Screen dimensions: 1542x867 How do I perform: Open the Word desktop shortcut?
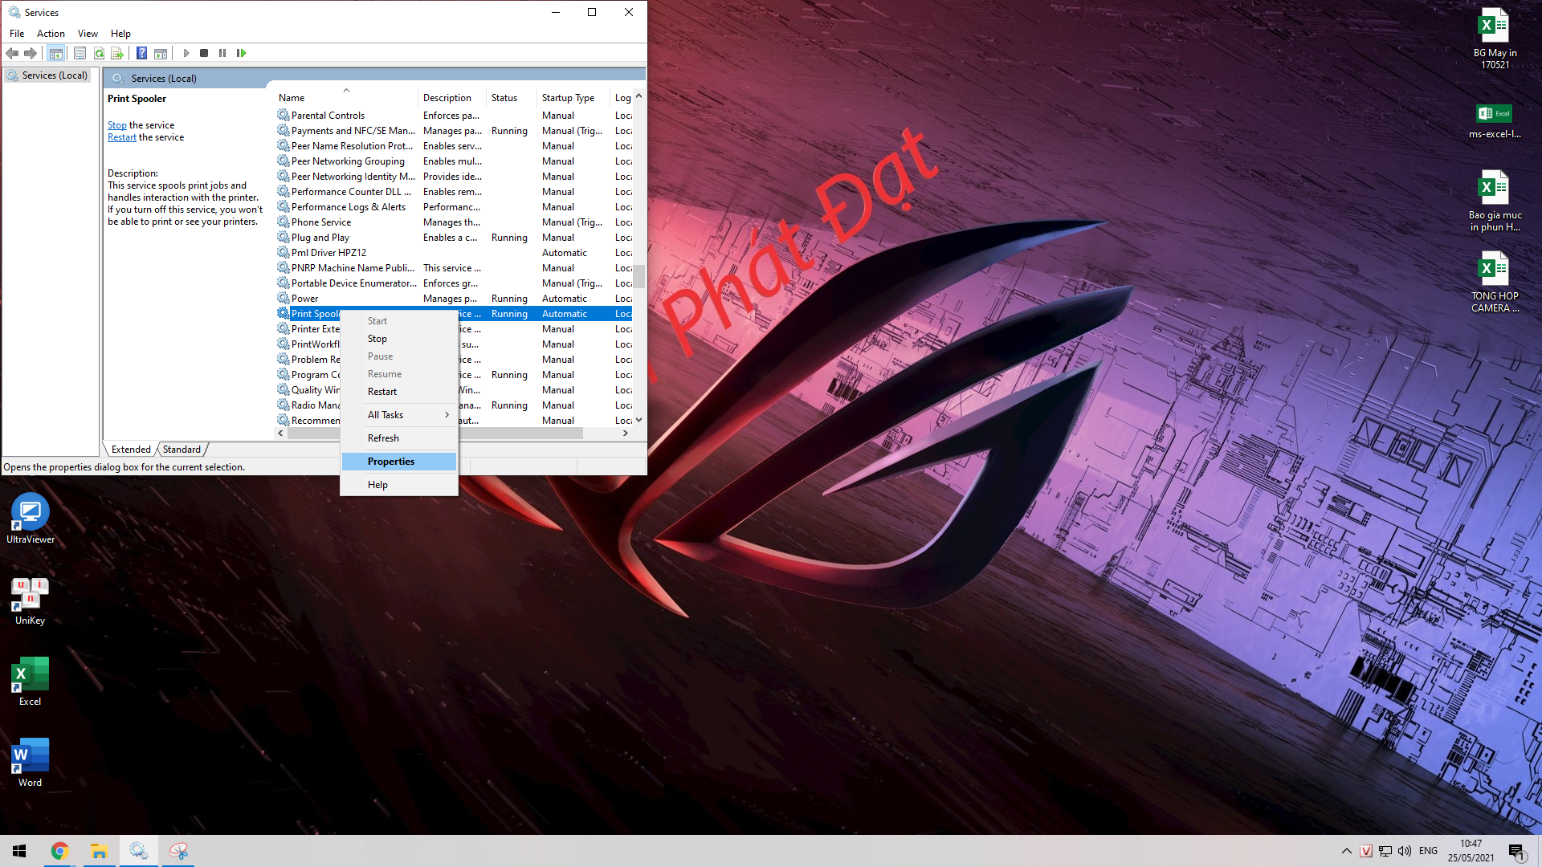(31, 763)
